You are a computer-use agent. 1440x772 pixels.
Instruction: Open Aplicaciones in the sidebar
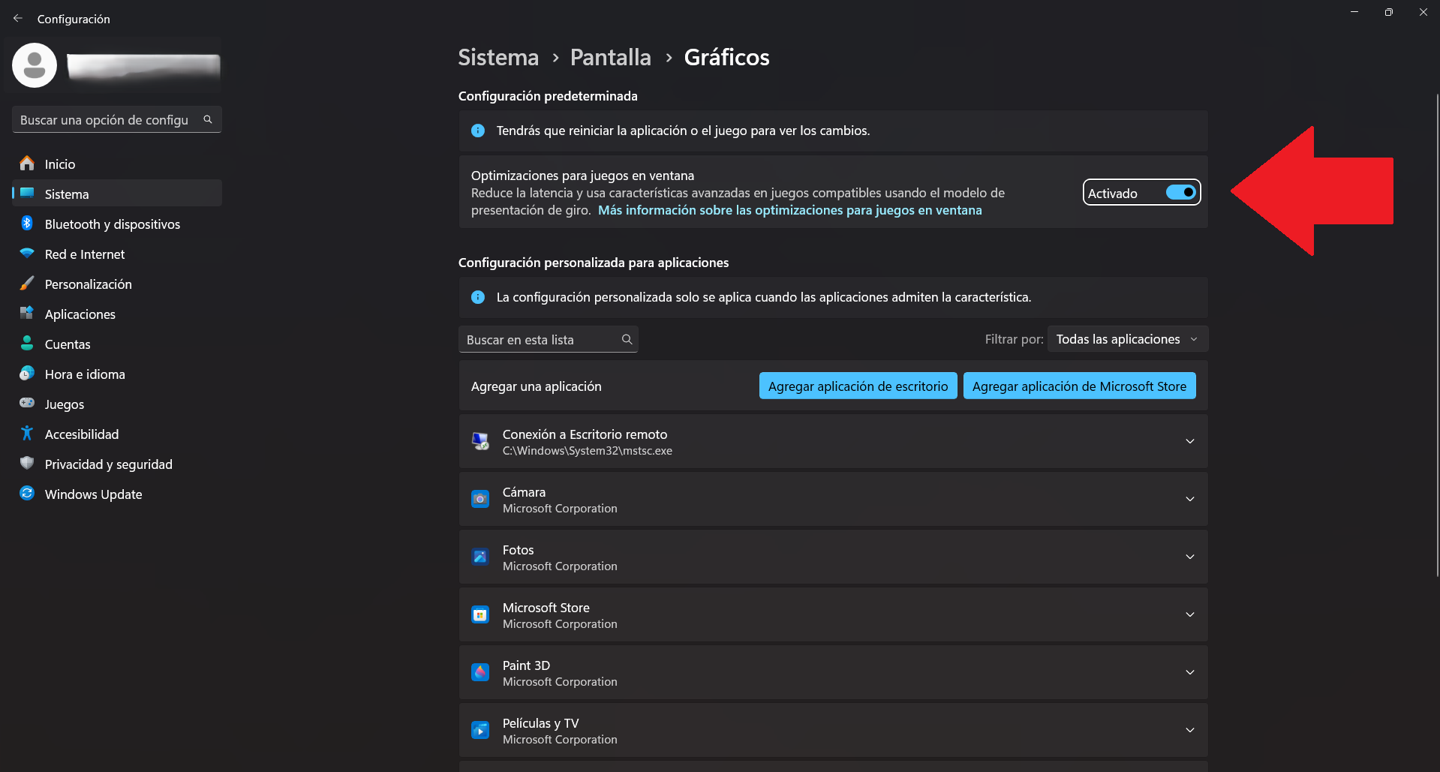coord(117,314)
